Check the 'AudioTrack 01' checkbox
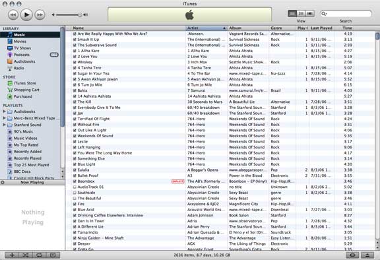 (75, 187)
